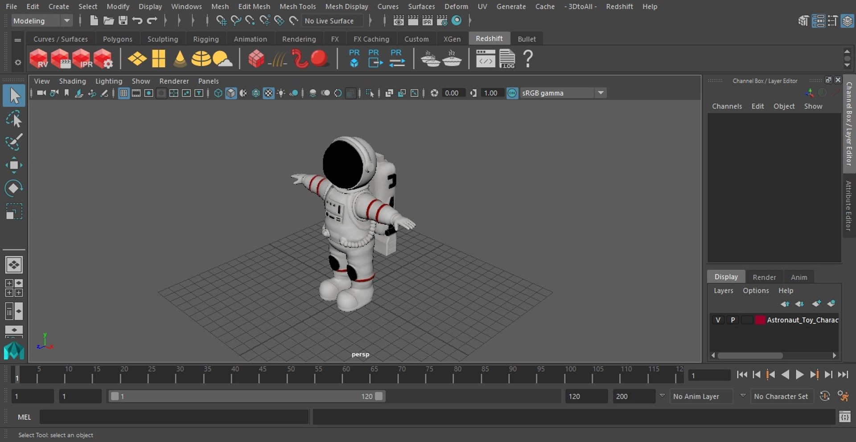Viewport: 856px width, 442px height.
Task: Click the MEL command language label
Action: pyautogui.click(x=24, y=417)
